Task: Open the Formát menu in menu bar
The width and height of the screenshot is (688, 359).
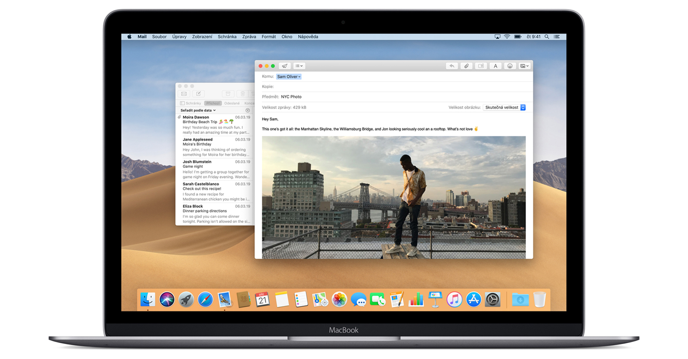Action: [268, 37]
